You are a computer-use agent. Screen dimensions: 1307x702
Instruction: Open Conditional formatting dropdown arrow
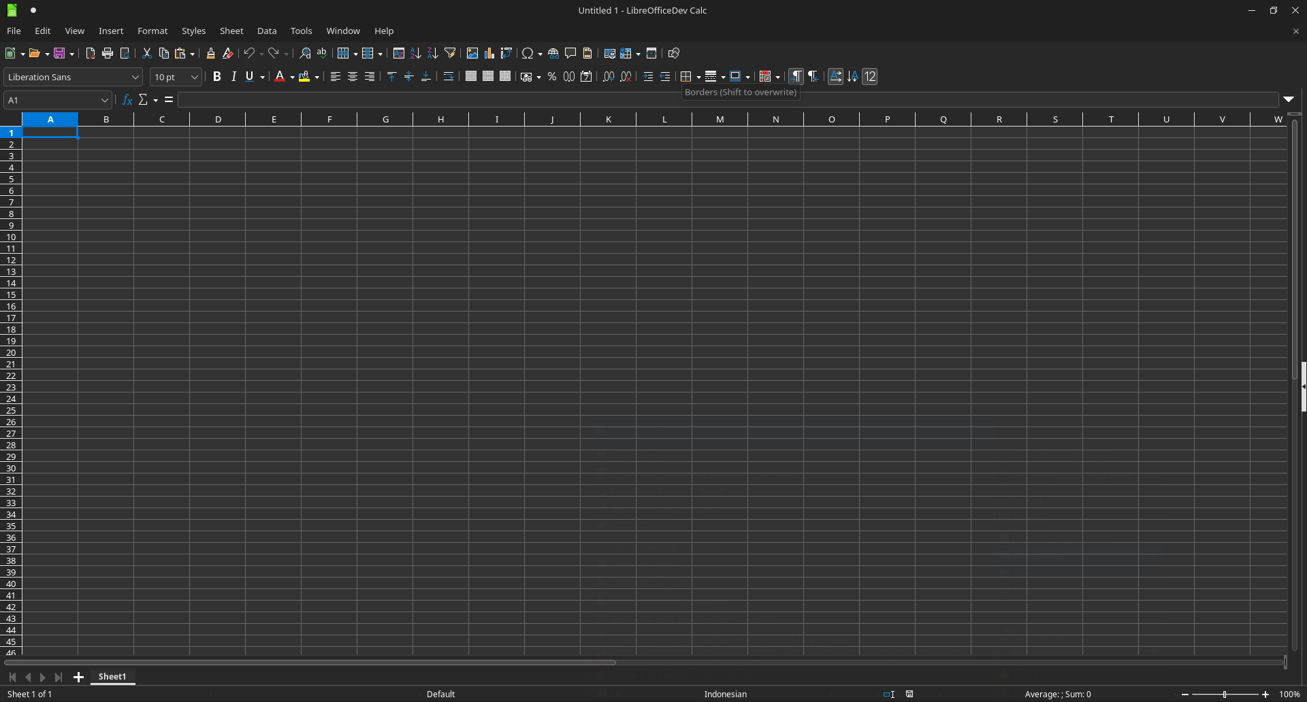778,77
